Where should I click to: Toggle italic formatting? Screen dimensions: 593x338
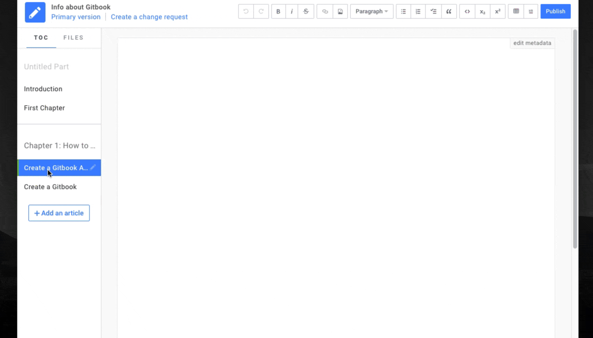point(292,11)
